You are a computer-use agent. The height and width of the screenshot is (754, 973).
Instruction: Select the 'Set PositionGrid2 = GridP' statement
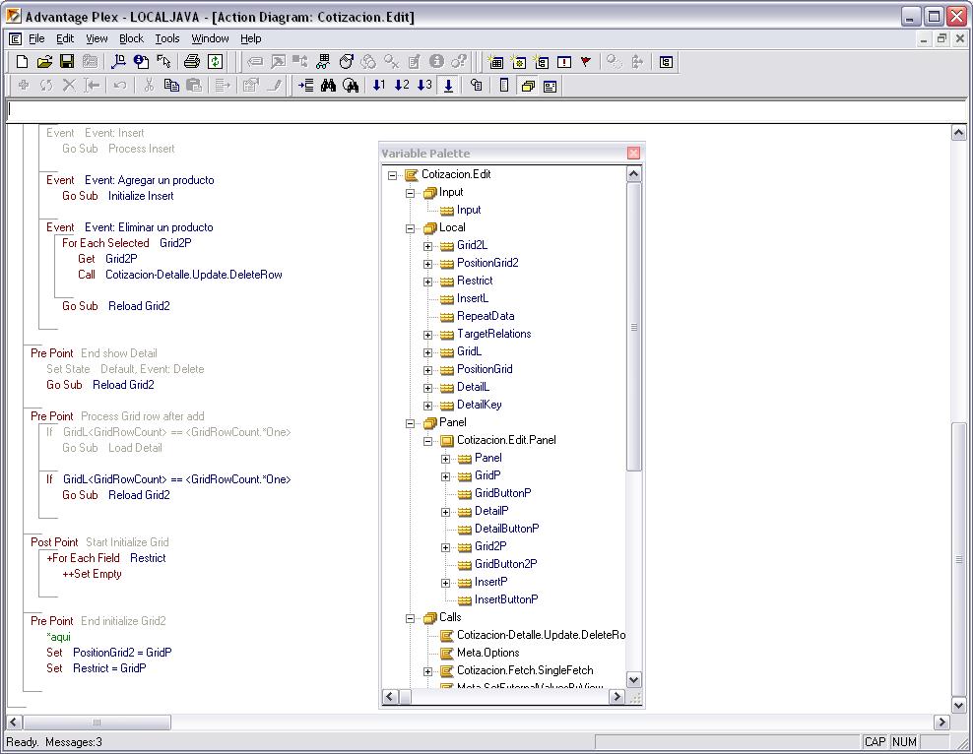pyautogui.click(x=109, y=653)
